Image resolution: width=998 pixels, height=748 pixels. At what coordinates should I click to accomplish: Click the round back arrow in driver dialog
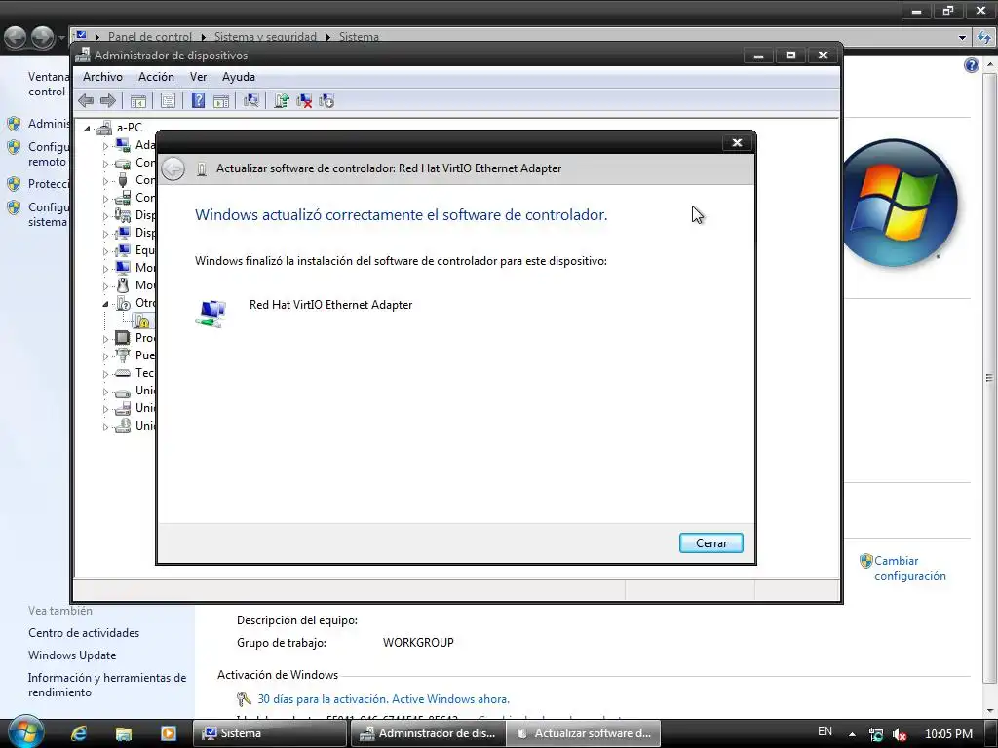pos(173,169)
